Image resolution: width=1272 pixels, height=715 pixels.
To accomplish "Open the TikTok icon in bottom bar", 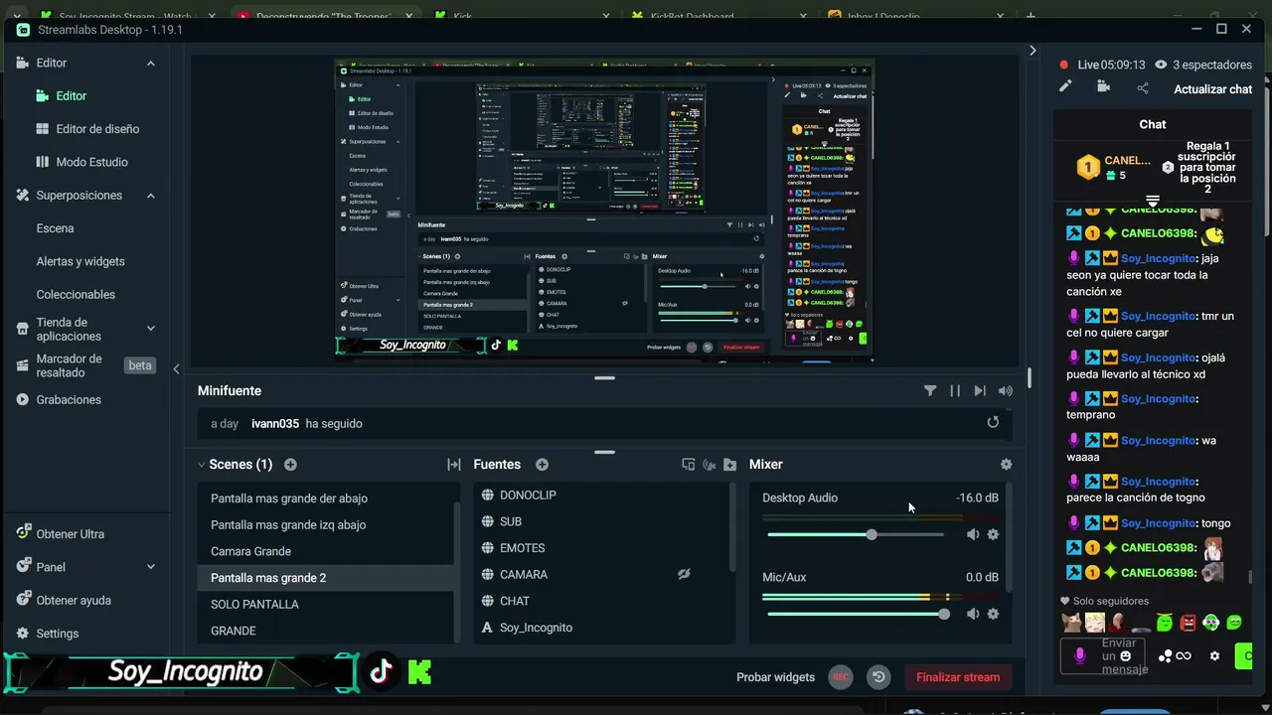I will [x=381, y=671].
